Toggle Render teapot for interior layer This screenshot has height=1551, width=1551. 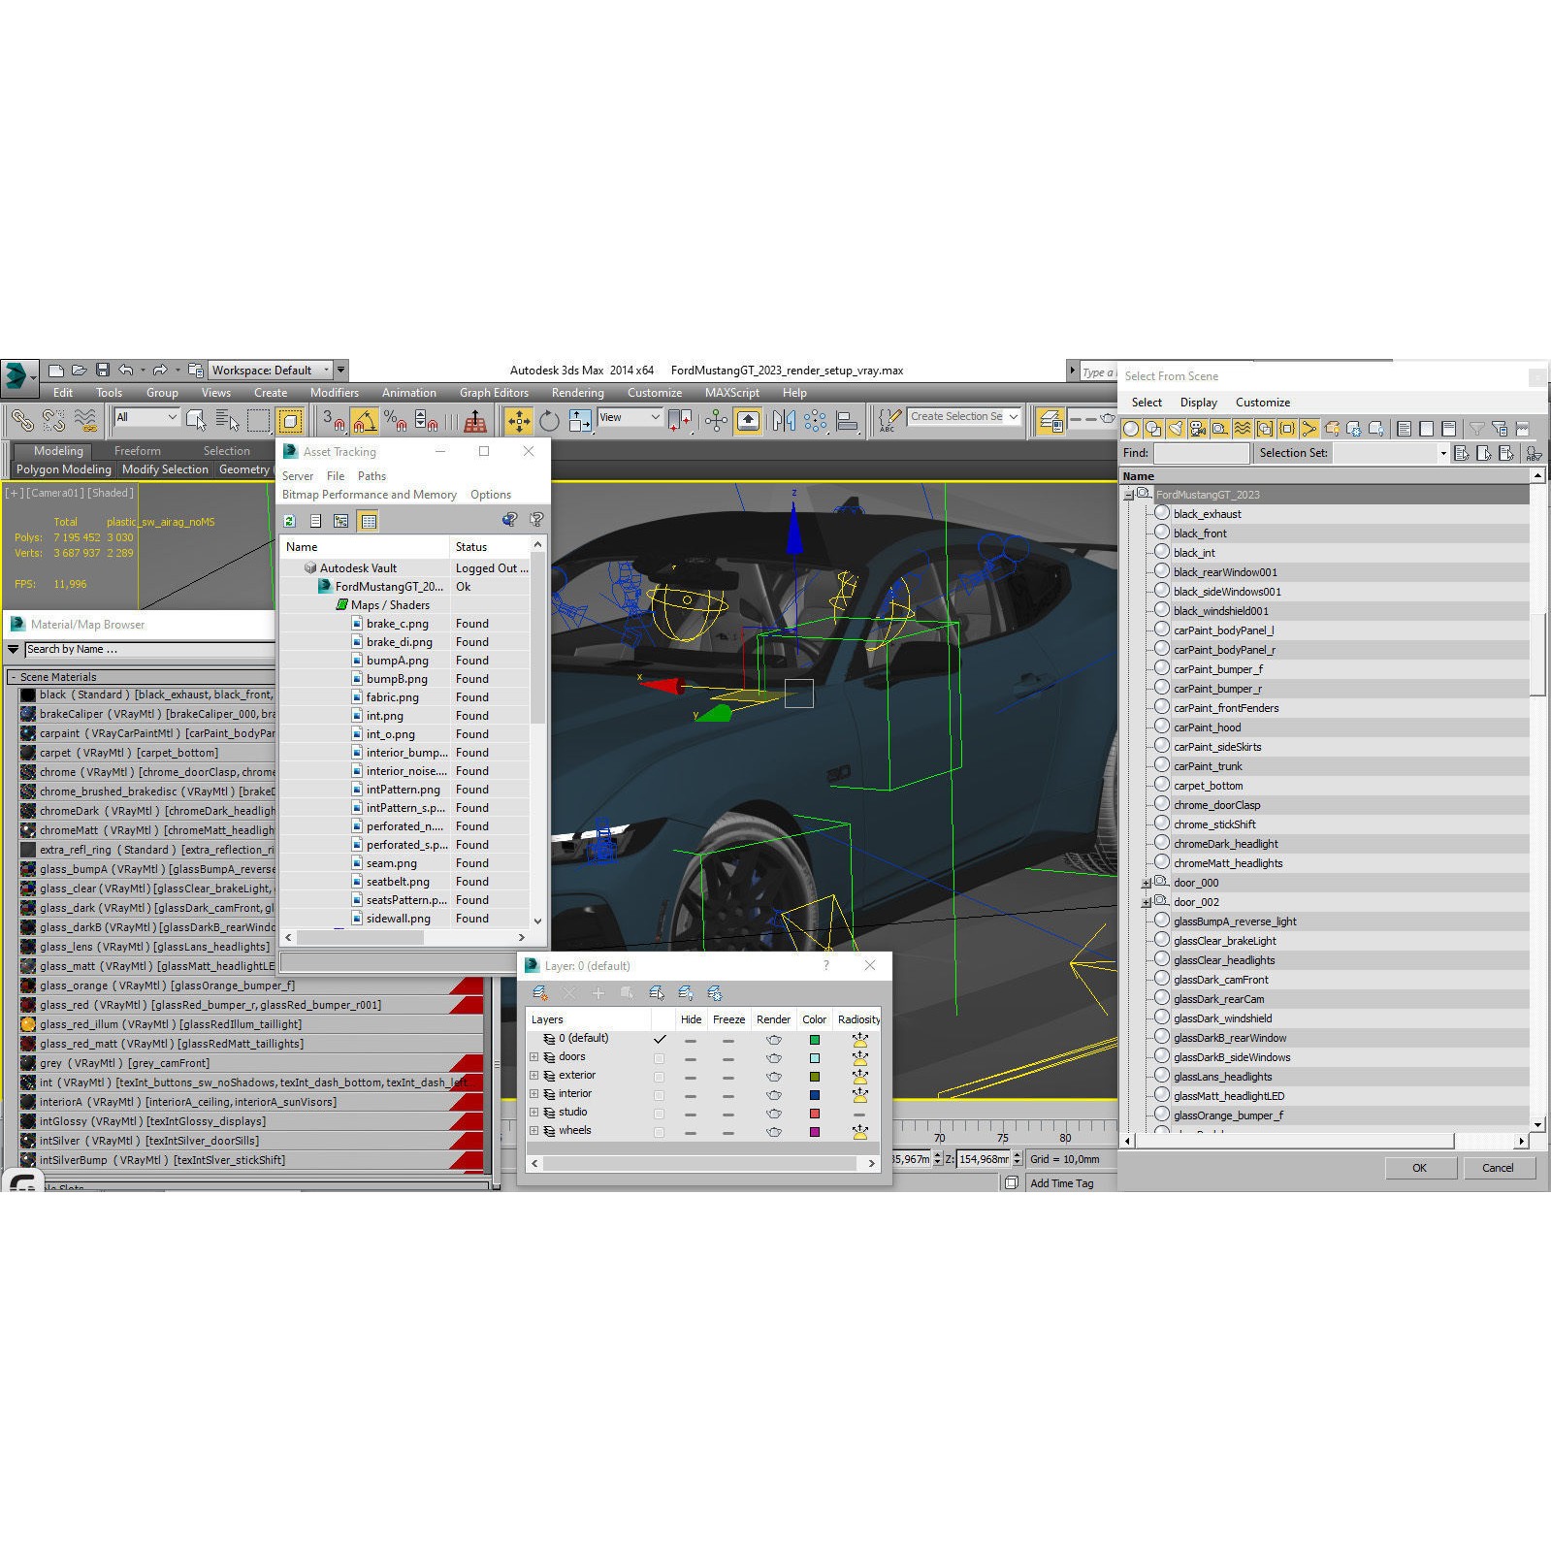pos(773,1094)
